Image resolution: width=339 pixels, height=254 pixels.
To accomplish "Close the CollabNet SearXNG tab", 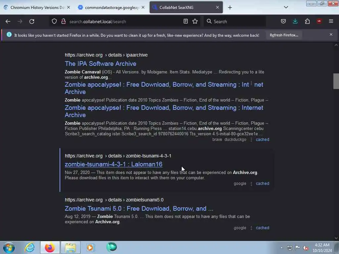I will pos(218,7).
